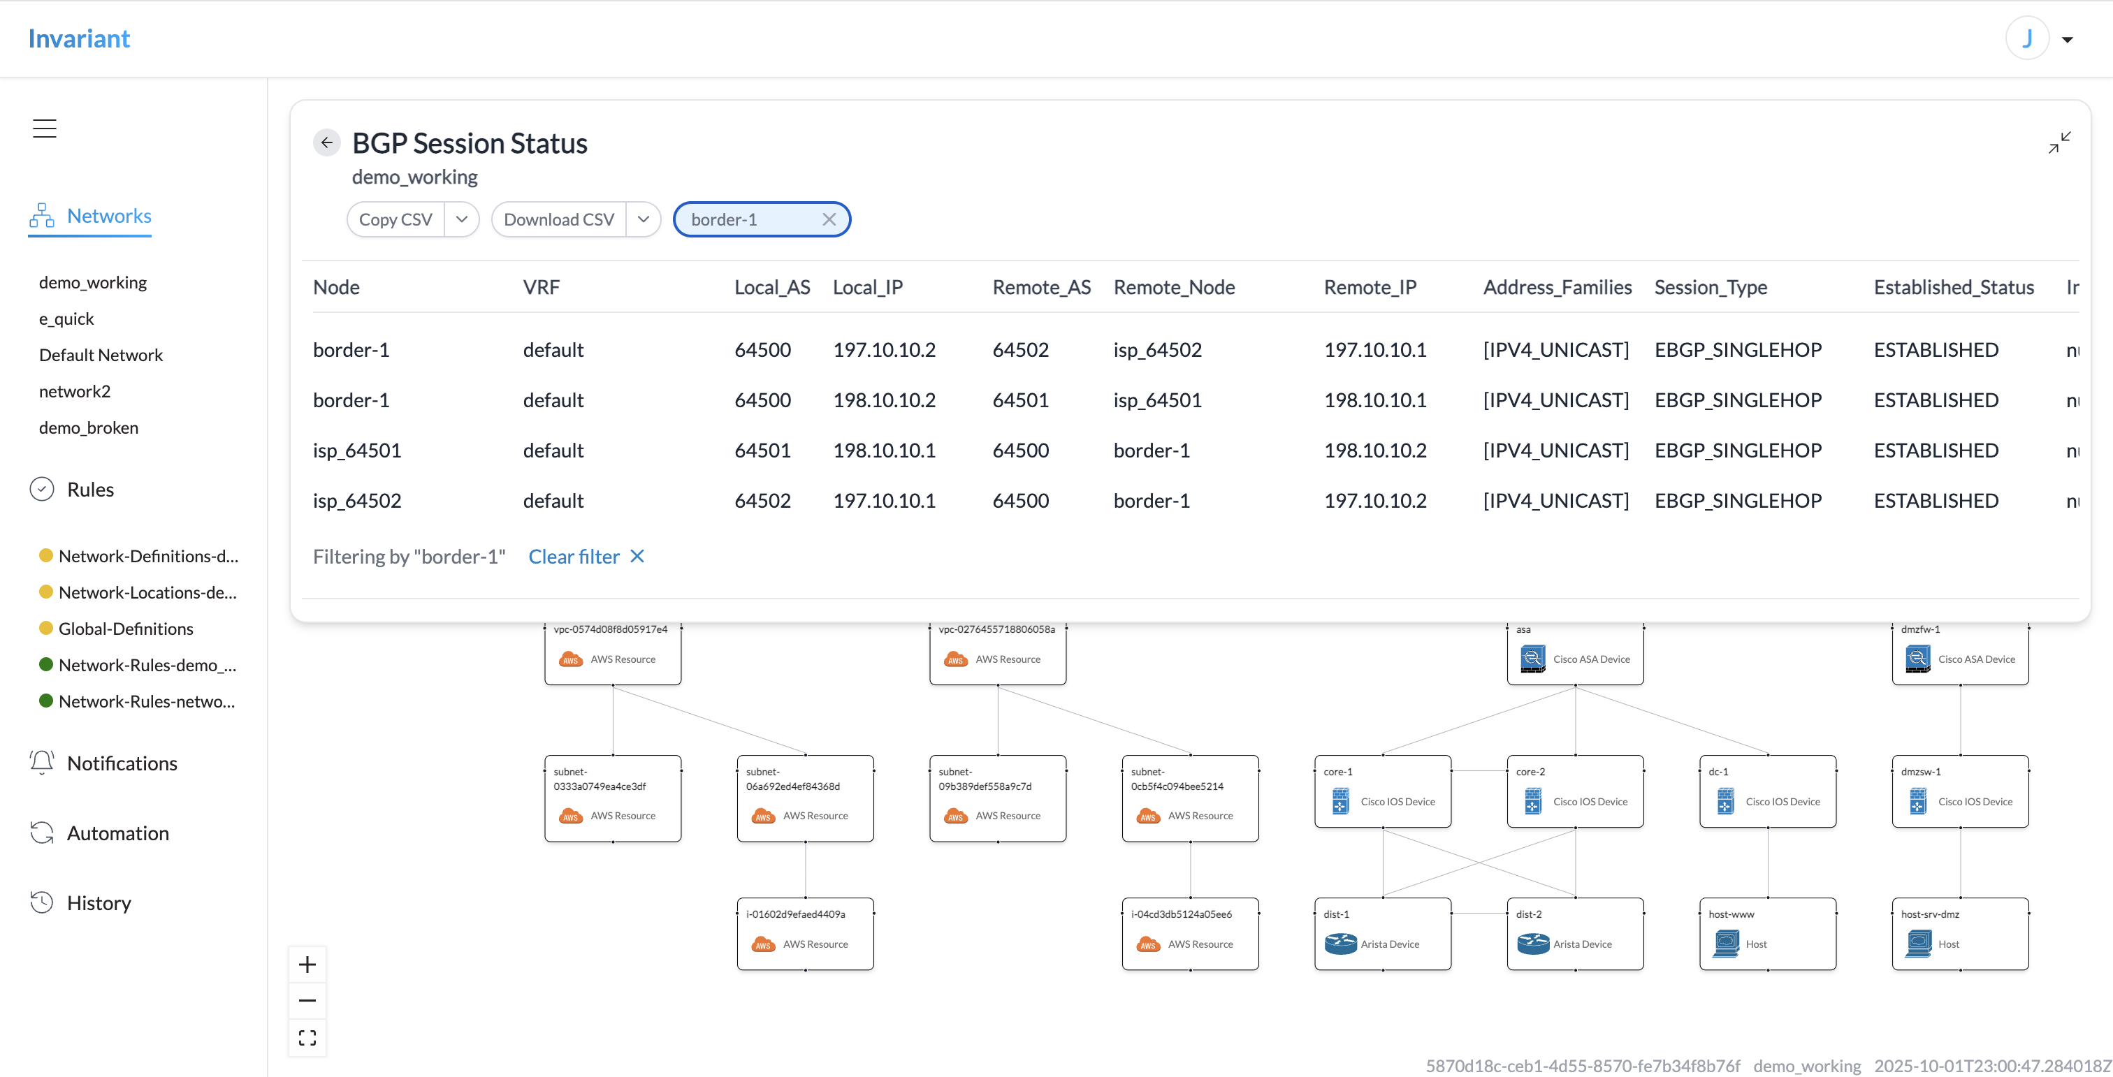The height and width of the screenshot is (1077, 2113).
Task: Click the back arrow beside BGP Session Status
Action: coord(326,142)
